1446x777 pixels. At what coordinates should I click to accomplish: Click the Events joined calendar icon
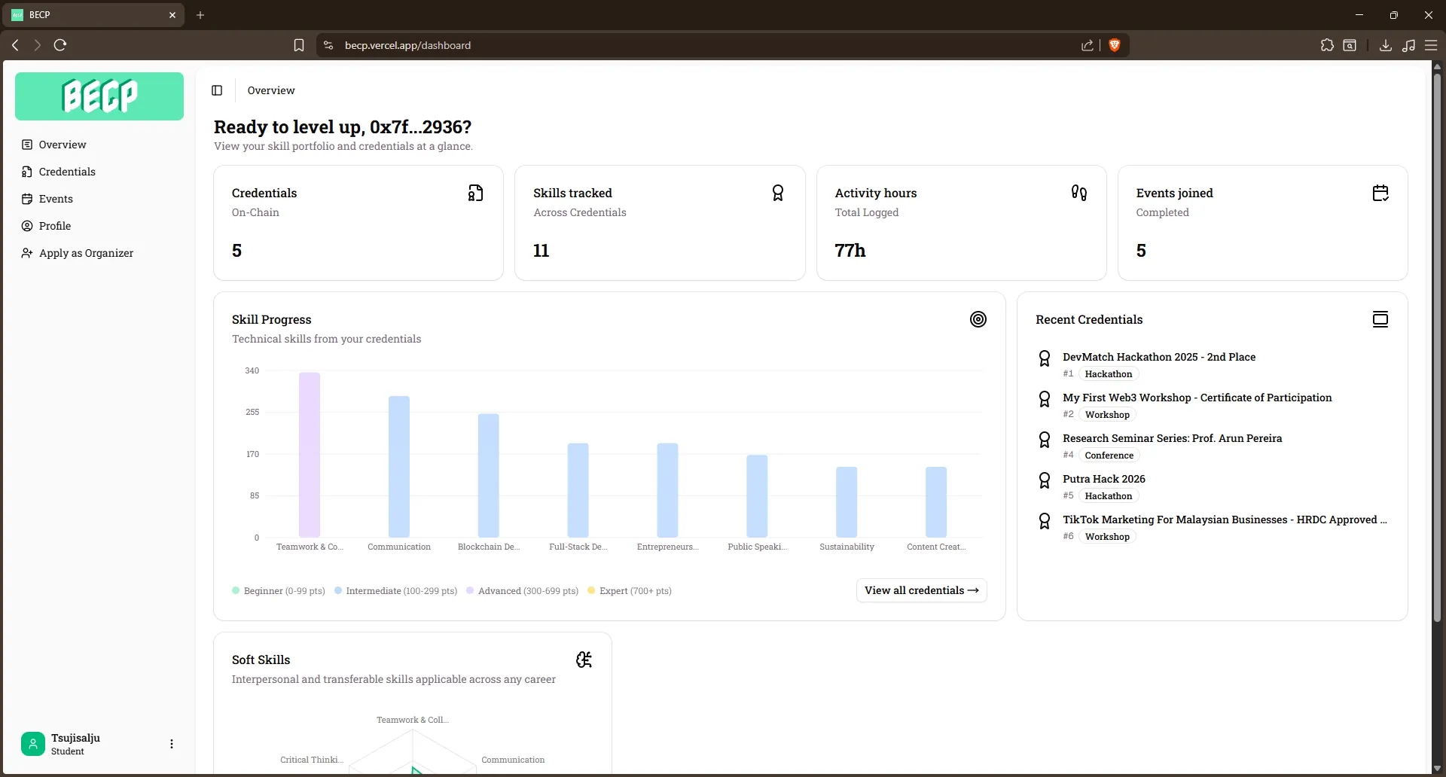[1380, 193]
